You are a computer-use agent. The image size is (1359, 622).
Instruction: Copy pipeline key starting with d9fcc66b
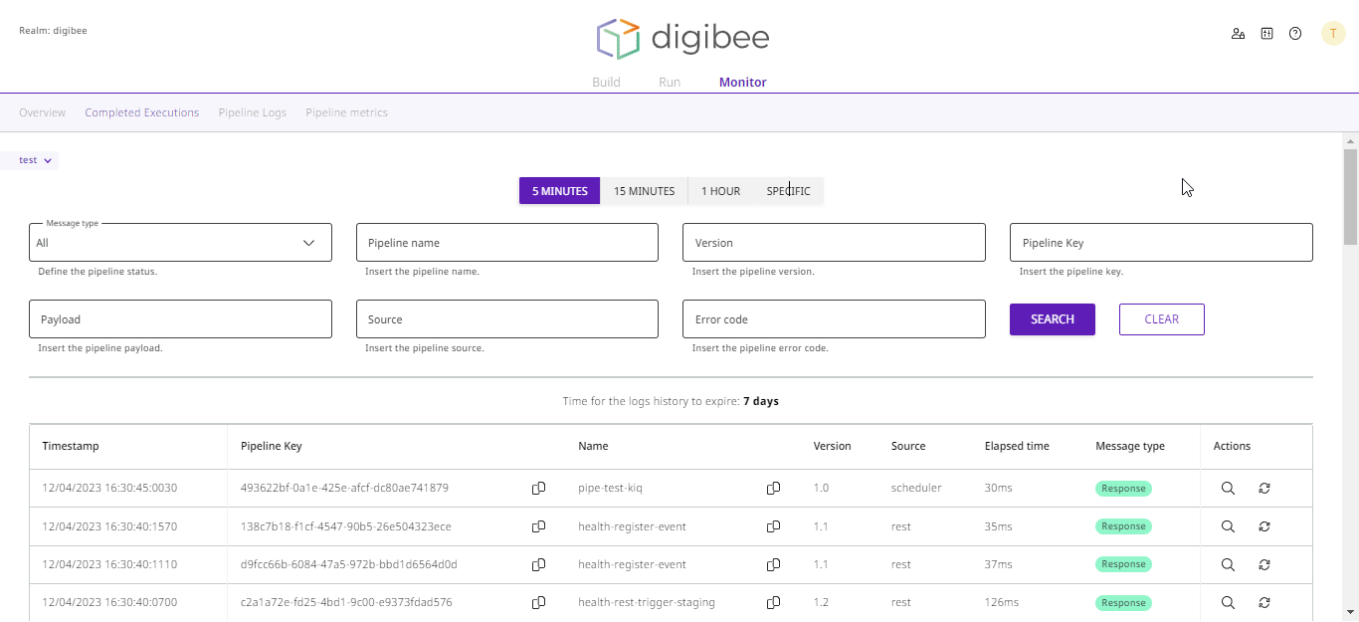538,565
